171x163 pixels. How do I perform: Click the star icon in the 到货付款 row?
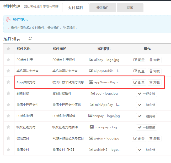tap(8, 94)
